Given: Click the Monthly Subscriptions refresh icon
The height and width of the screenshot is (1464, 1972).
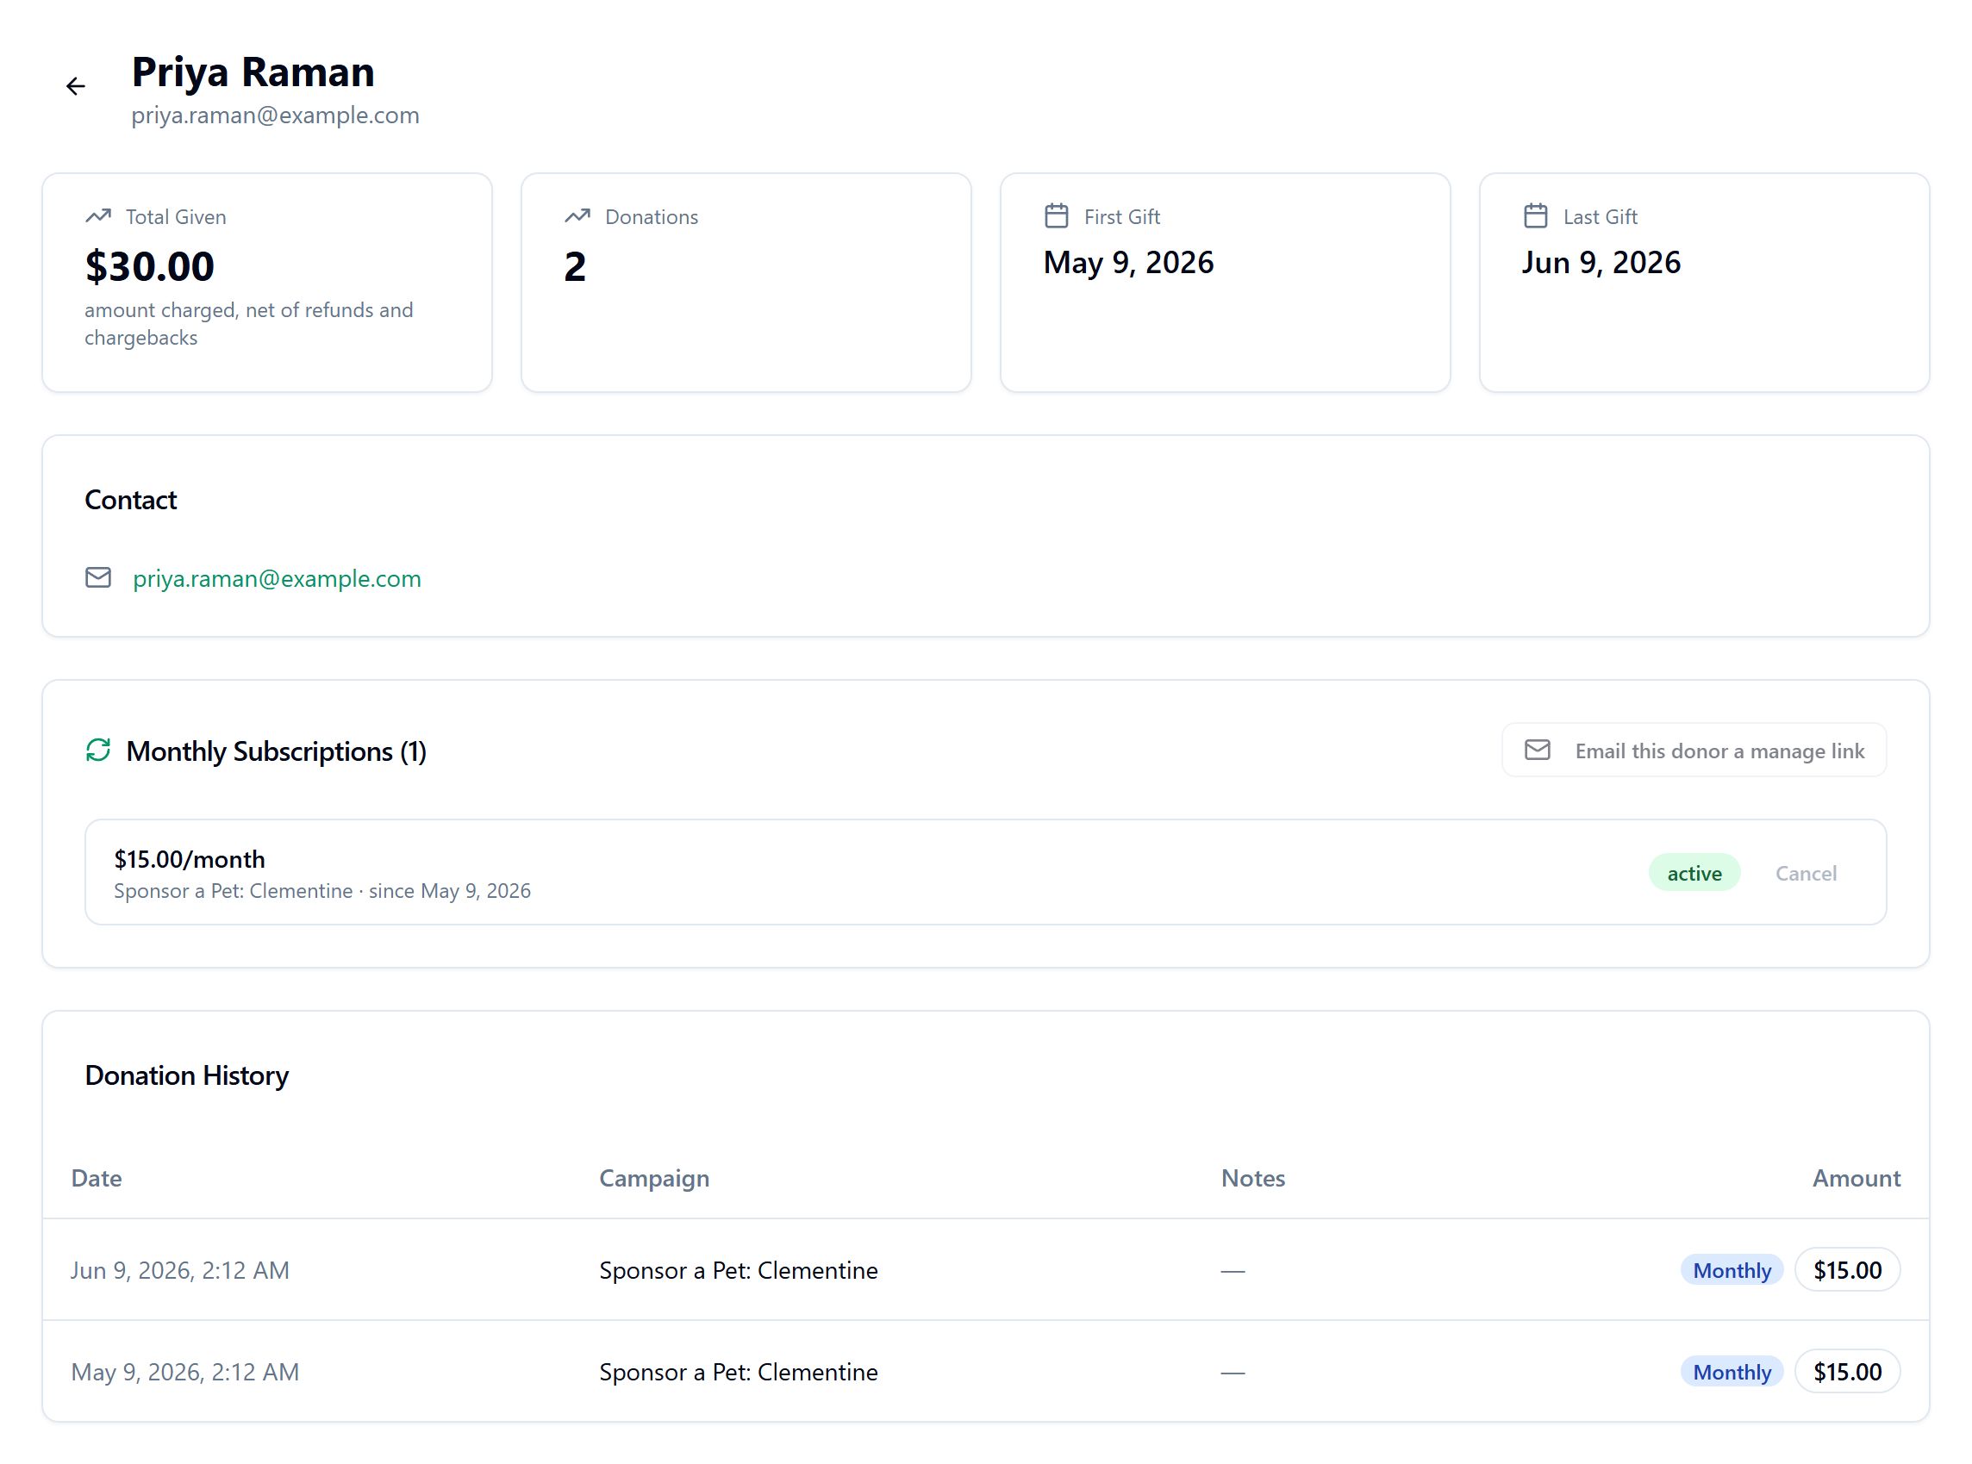Looking at the screenshot, I should pos(98,750).
